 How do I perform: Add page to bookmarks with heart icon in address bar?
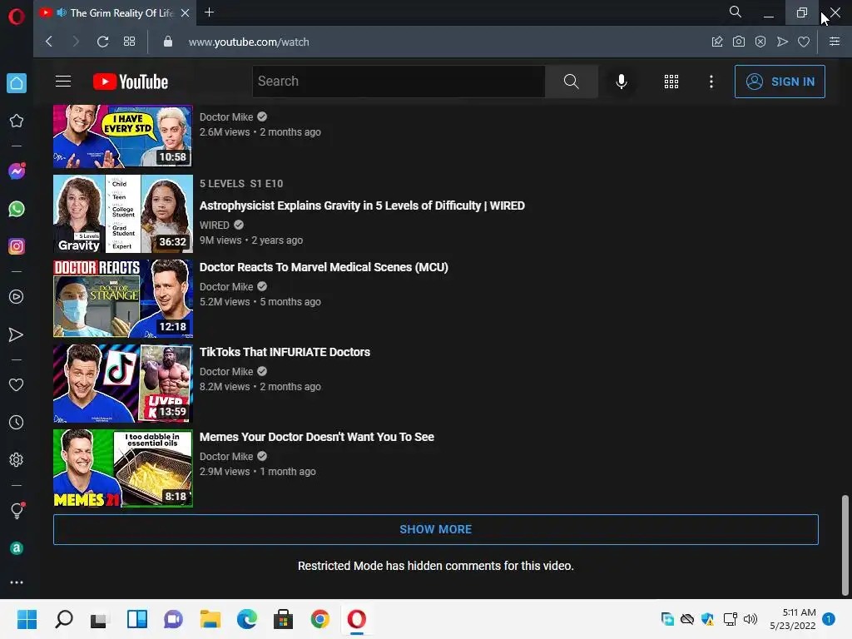pos(804,42)
